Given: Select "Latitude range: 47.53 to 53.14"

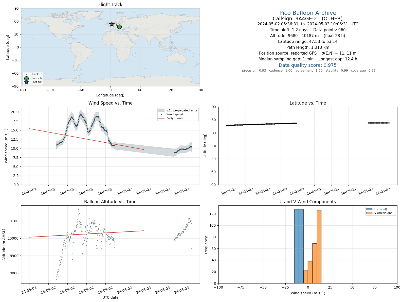Looking at the screenshot, I should (x=308, y=42).
